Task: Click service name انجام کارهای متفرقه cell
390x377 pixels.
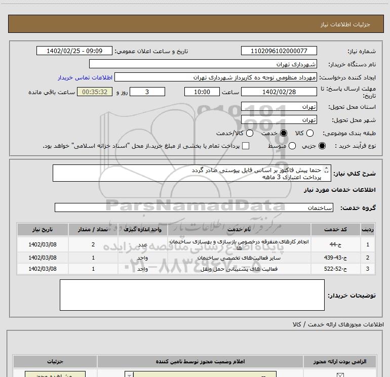Action: (239, 244)
